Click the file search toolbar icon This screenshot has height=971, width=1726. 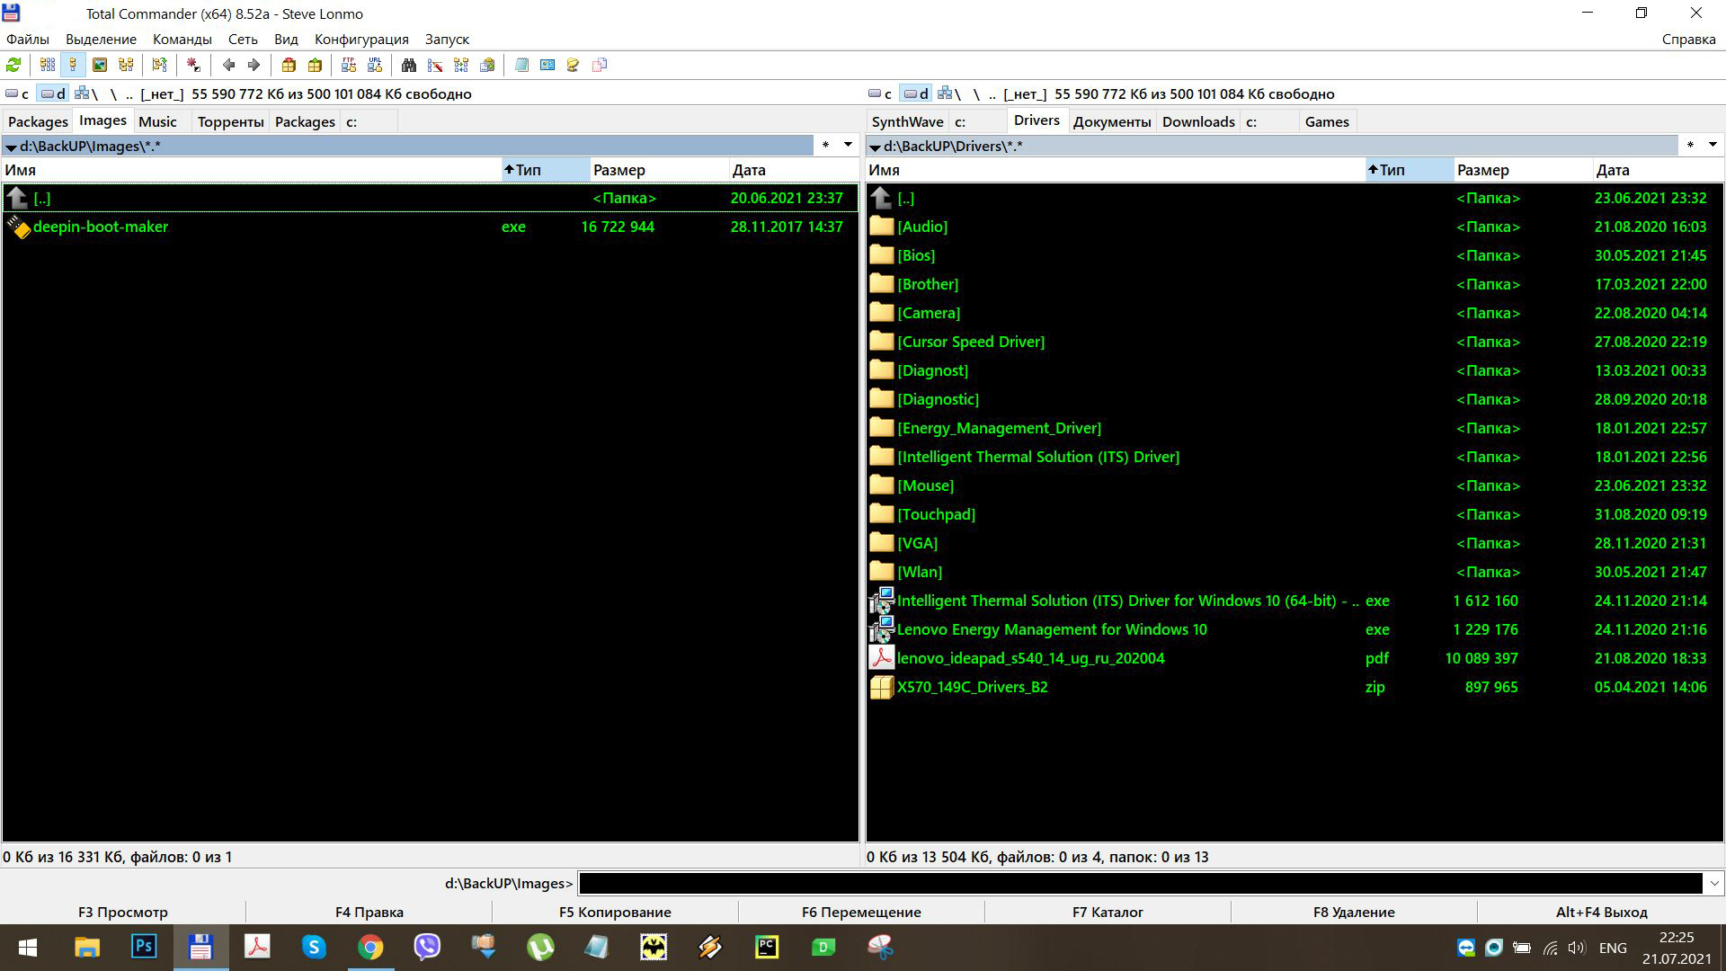tap(402, 66)
